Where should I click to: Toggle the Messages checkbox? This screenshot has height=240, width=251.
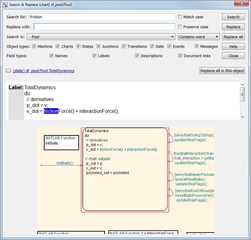click(x=197, y=46)
